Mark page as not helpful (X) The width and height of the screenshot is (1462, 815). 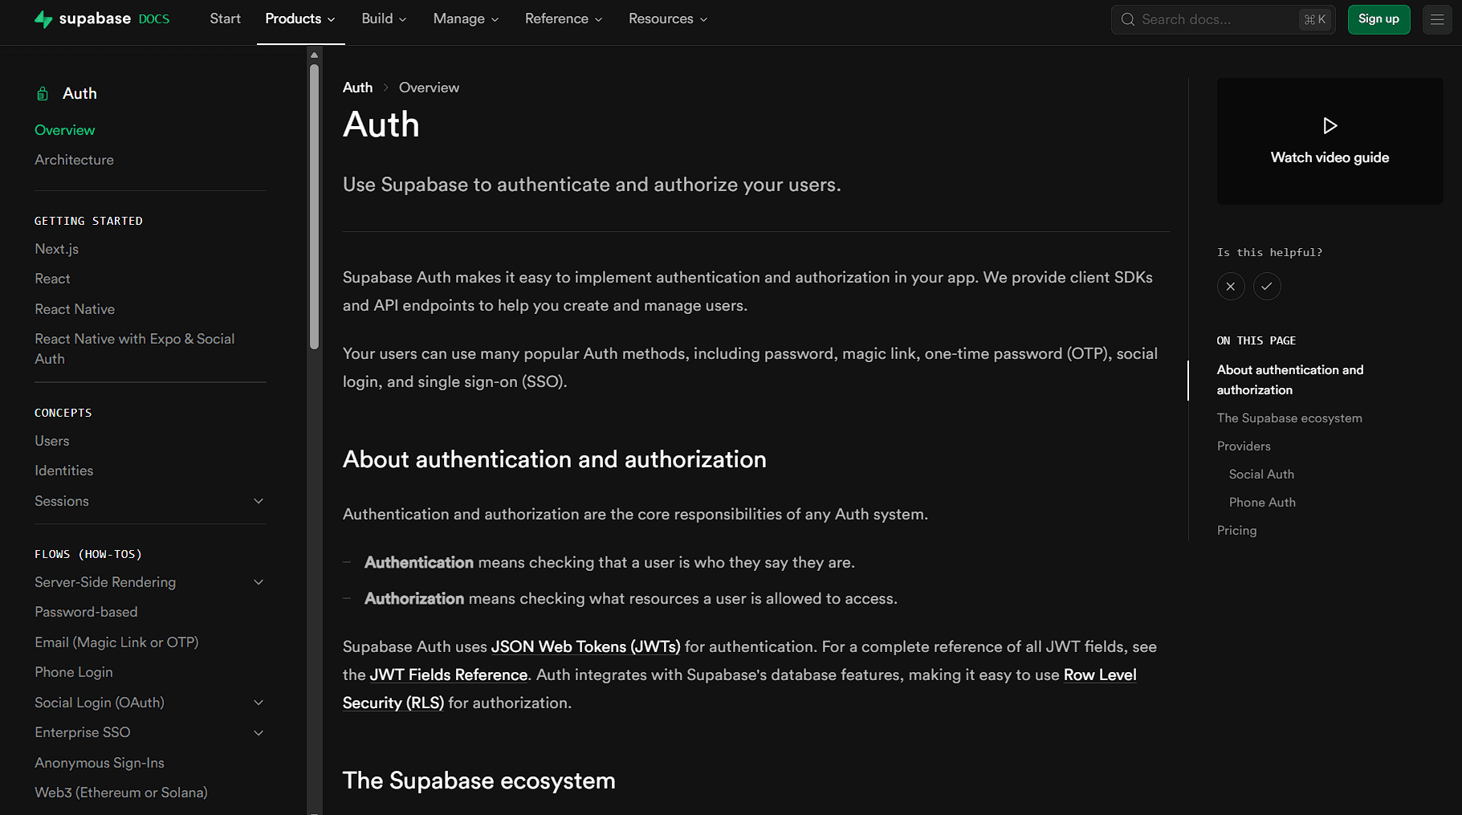pyautogui.click(x=1231, y=287)
